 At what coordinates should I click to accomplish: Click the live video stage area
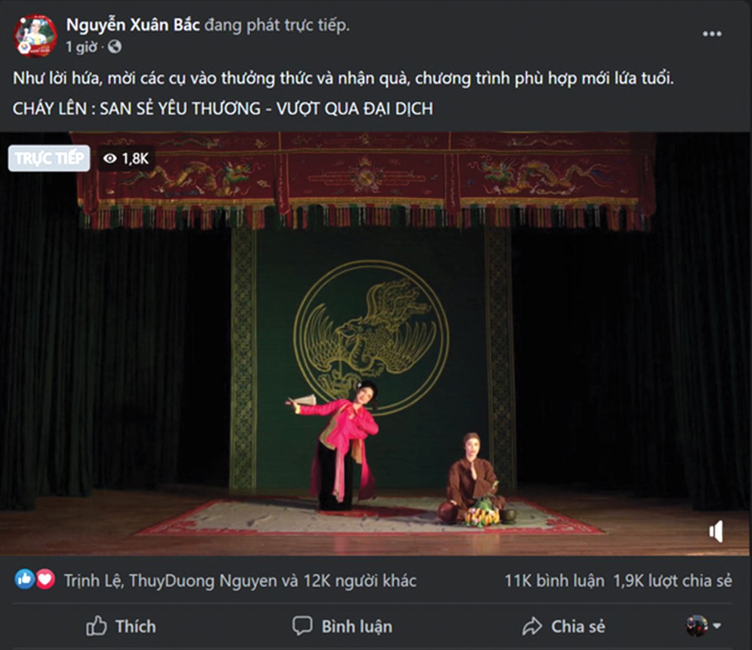pos(375,344)
